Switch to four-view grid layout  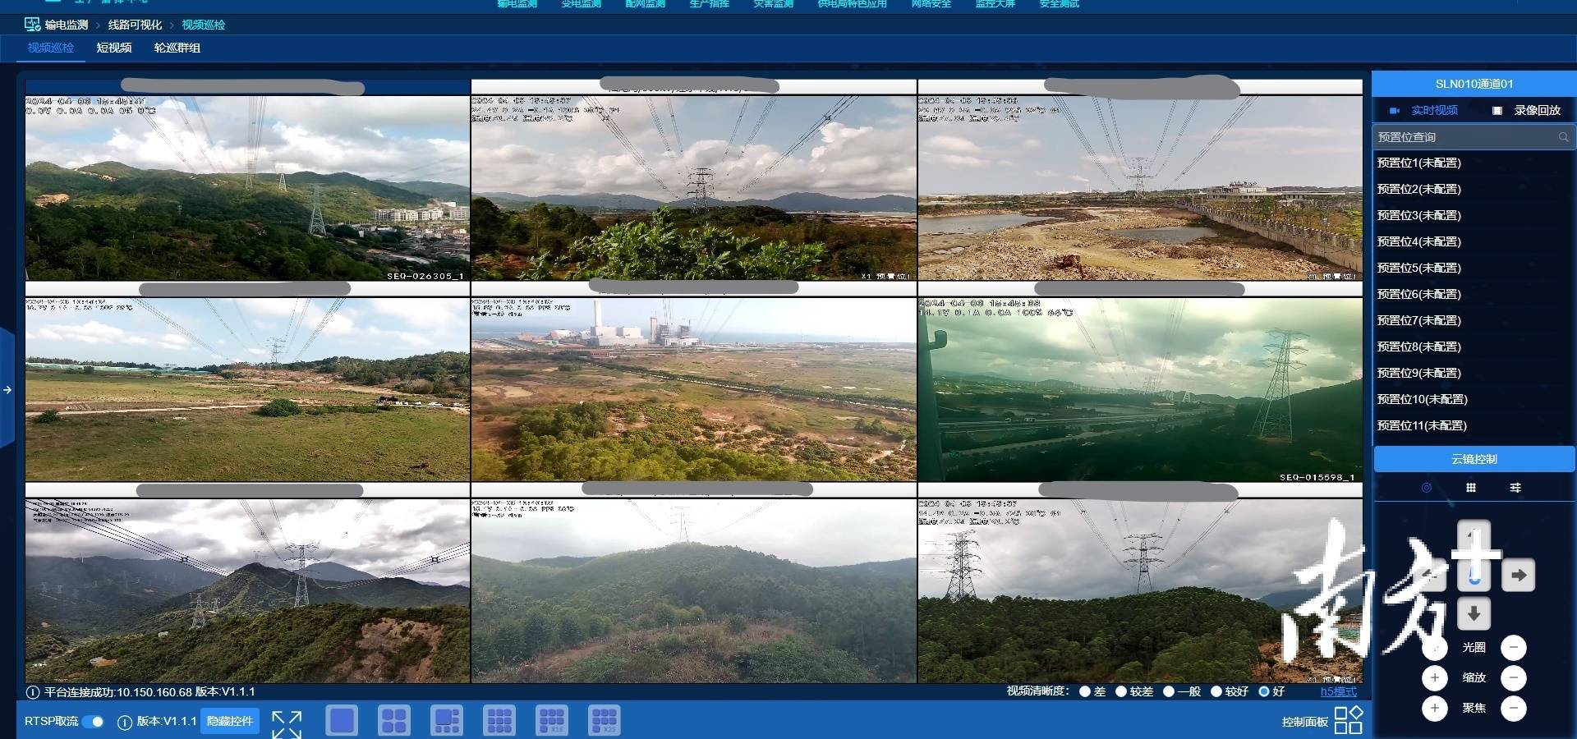click(x=394, y=721)
